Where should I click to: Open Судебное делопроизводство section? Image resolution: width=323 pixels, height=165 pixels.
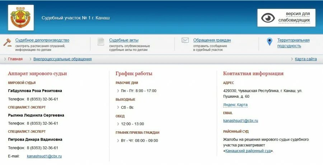coord(42,40)
